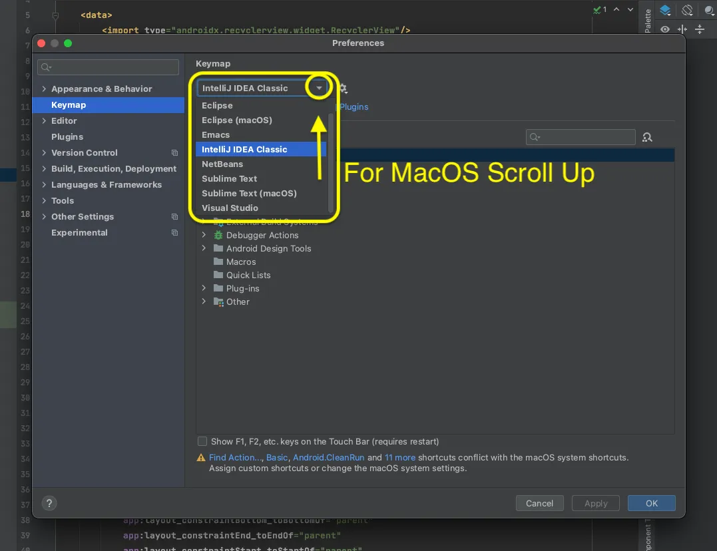Viewport: 717px width, 551px height.
Task: Select Sublime Text (macOS) keymap option
Action: point(261,193)
